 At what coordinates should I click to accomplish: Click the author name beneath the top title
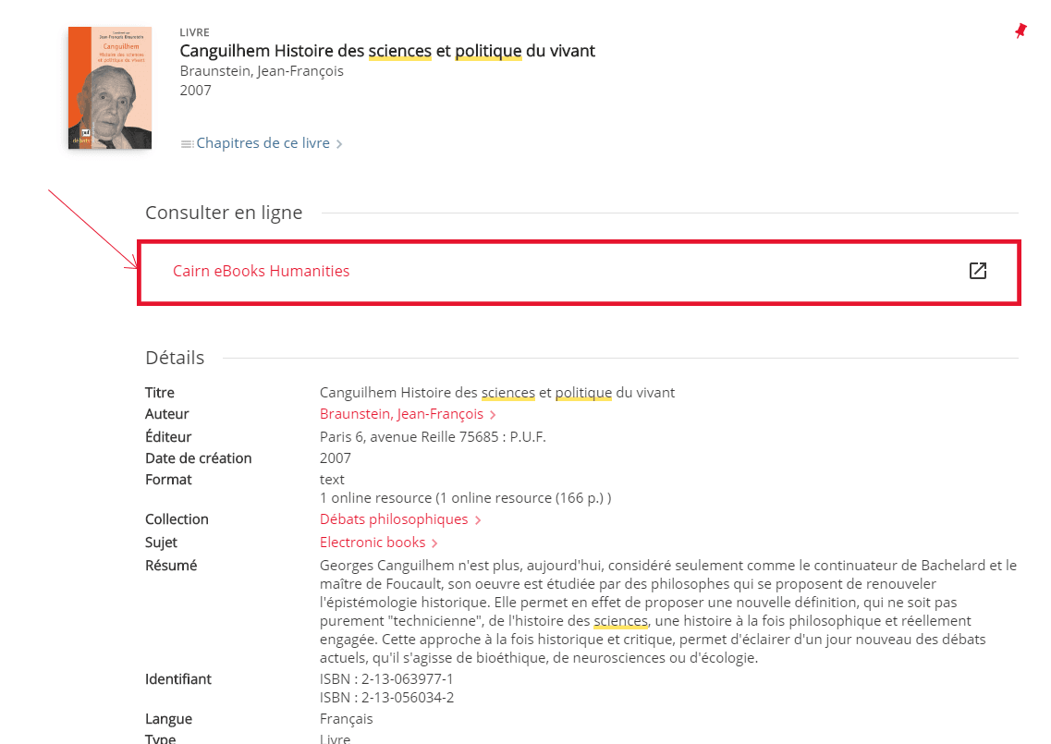(262, 71)
